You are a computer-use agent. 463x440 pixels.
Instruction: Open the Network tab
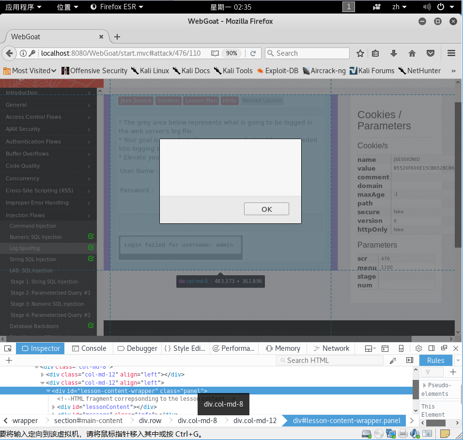(331, 348)
